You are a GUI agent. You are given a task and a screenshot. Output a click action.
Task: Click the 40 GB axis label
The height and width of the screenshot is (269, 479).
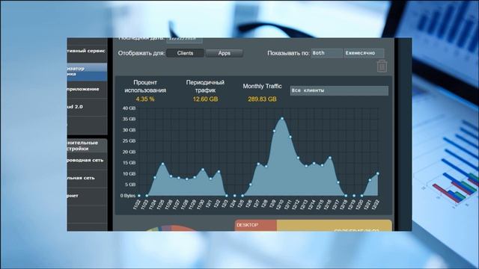(129, 108)
